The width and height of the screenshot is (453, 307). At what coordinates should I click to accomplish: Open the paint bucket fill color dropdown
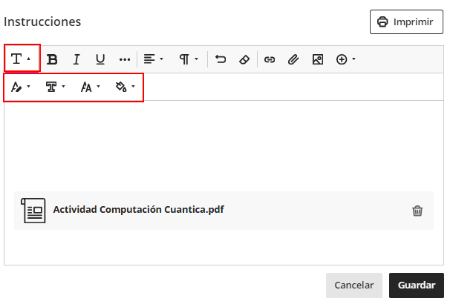pyautogui.click(x=125, y=88)
